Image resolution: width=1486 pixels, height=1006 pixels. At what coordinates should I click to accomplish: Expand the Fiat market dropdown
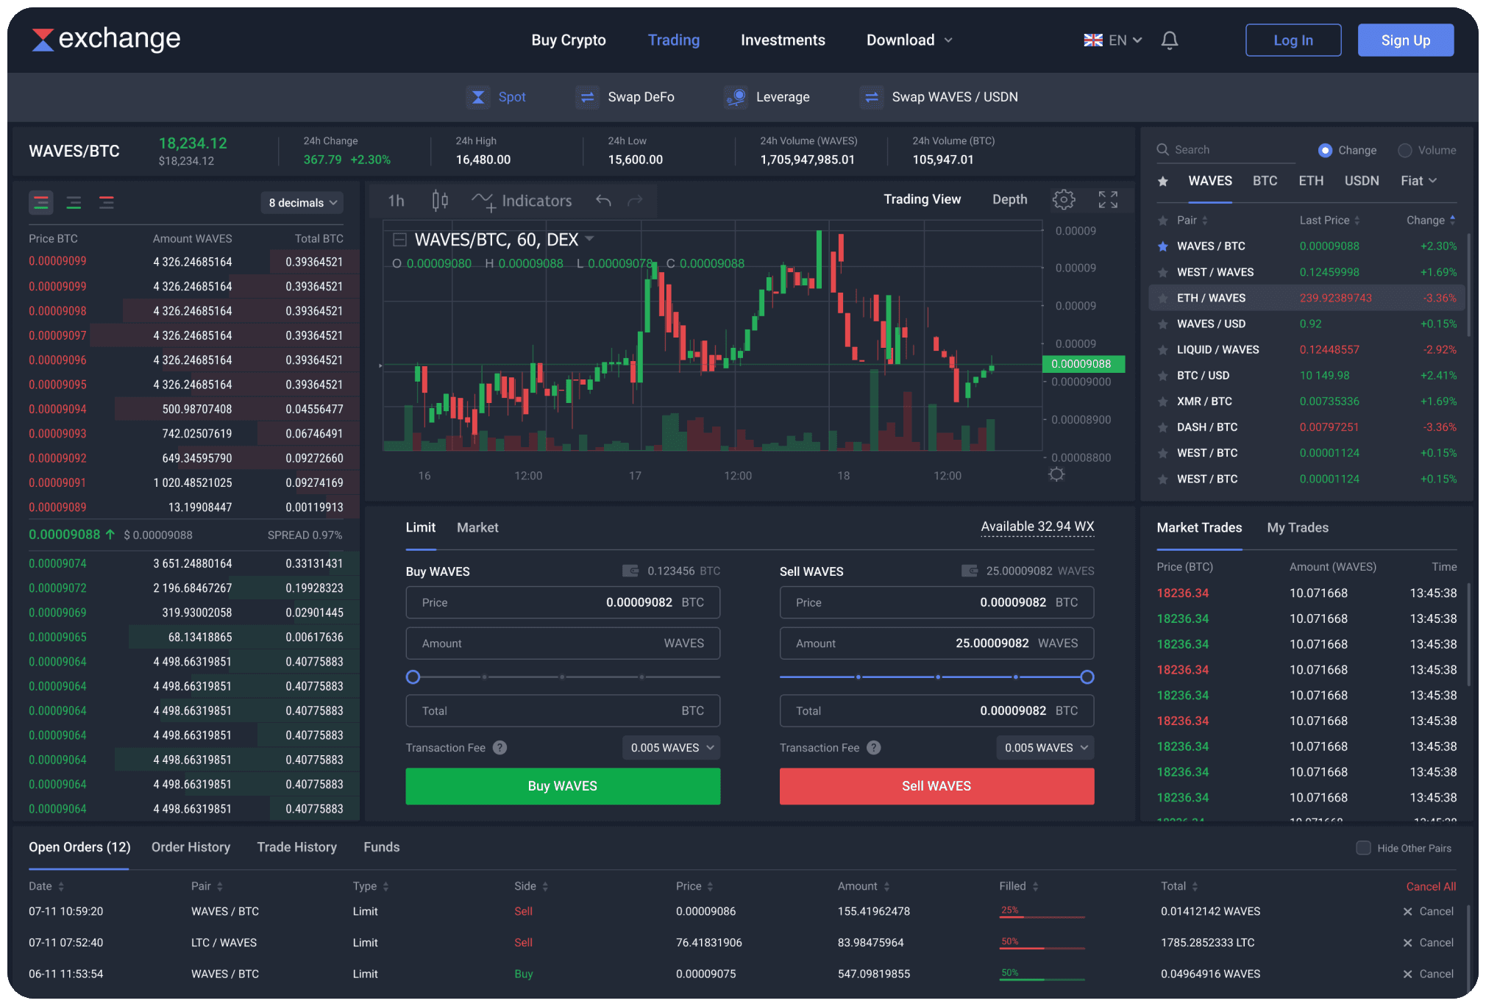coord(1418,181)
